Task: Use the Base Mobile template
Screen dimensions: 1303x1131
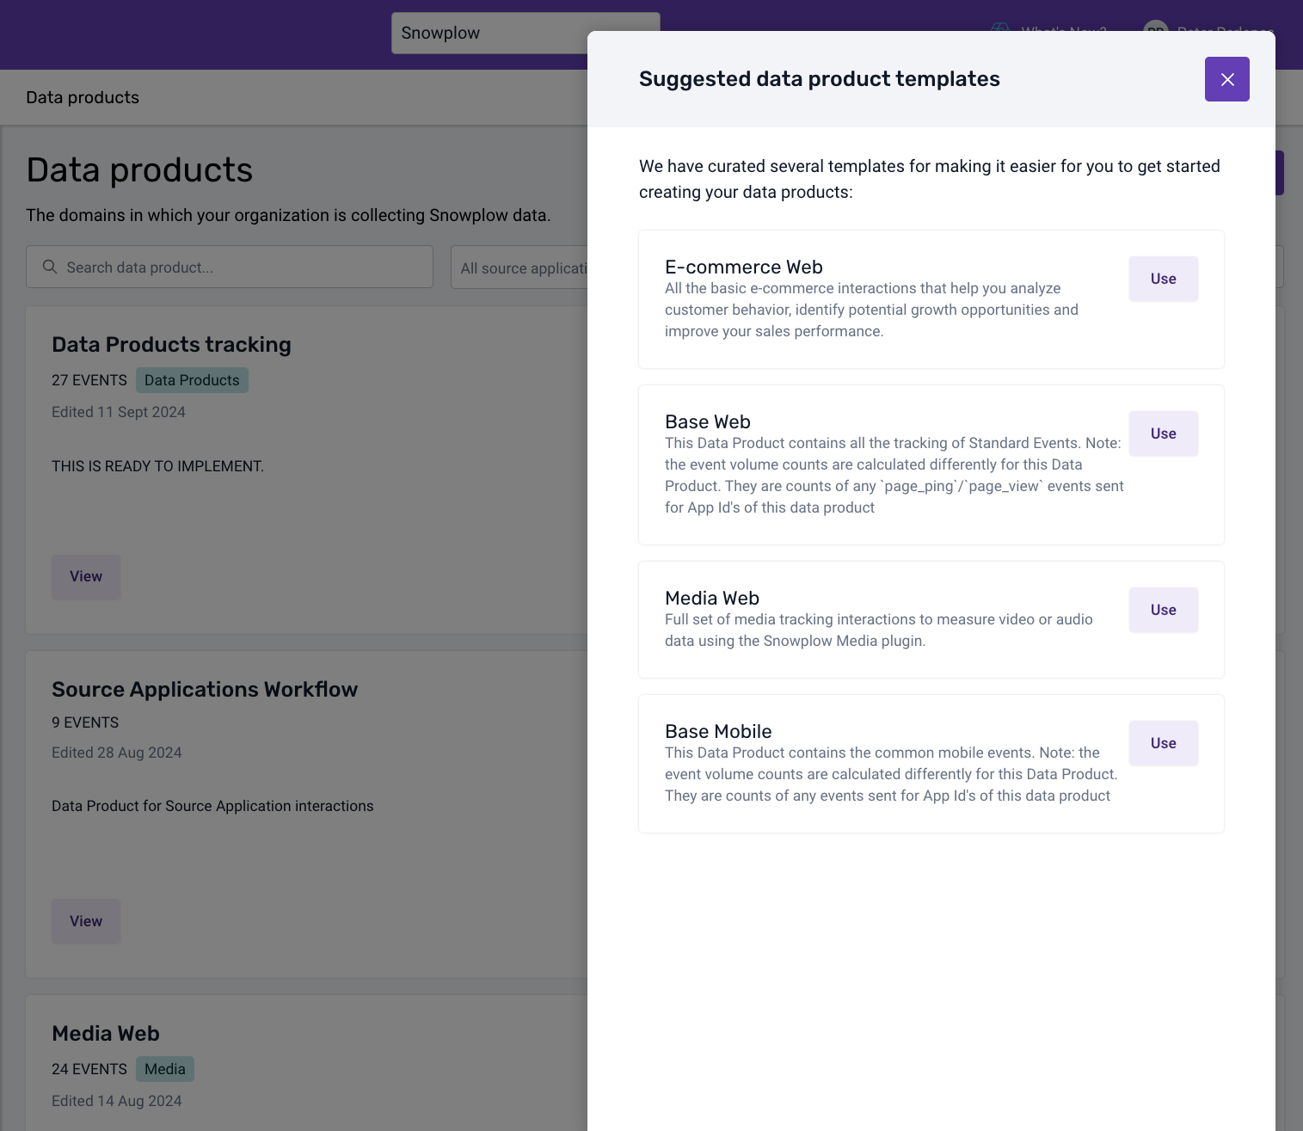Action: (1163, 743)
